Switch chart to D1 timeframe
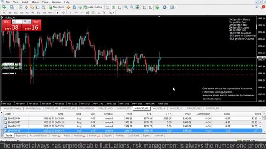This screenshot has width=266, height=149. [39, 13]
